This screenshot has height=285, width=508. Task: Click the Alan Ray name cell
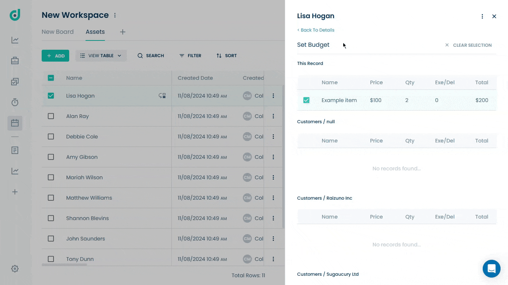[77, 116]
